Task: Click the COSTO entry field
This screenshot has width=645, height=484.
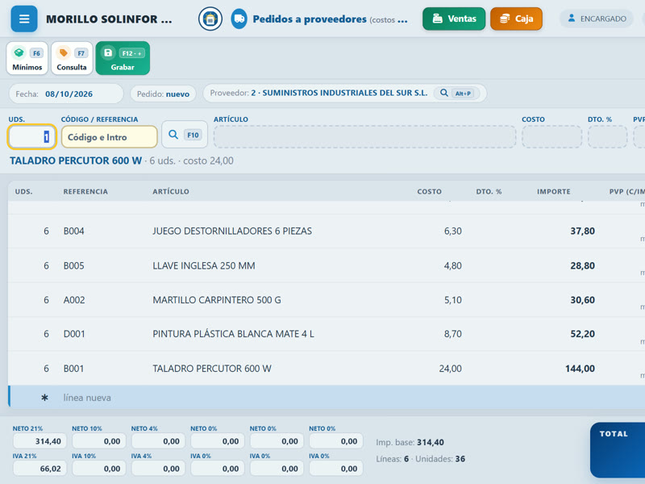Action: pyautogui.click(x=552, y=136)
